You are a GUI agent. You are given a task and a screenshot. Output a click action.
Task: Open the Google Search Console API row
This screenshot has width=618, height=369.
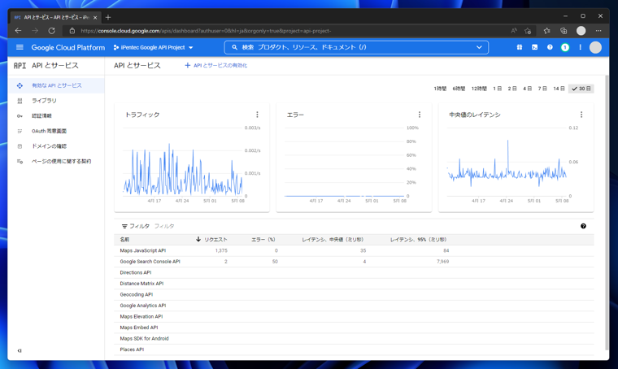tap(354, 262)
